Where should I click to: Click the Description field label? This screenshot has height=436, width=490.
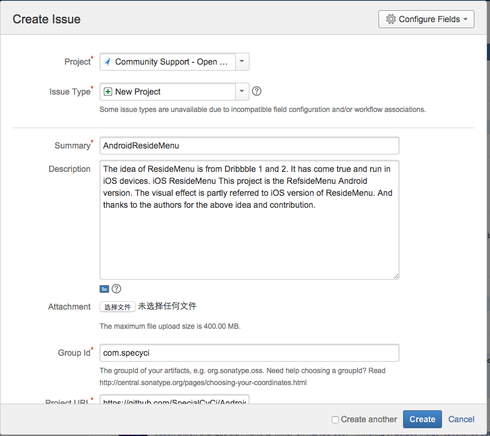point(70,169)
